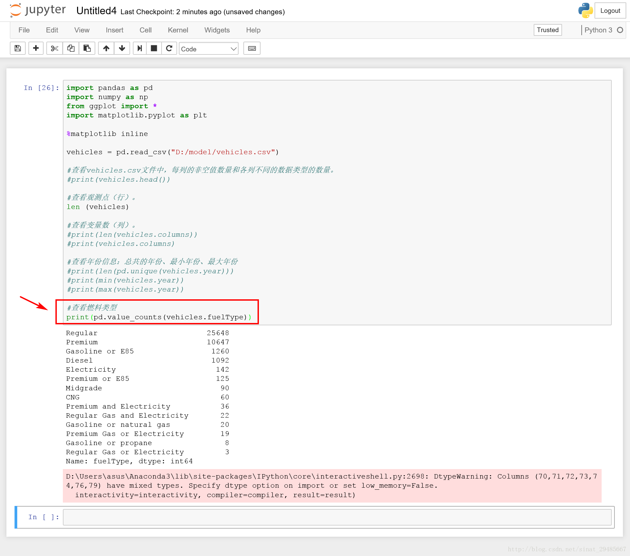Open the Insert menu
Screen dimensions: 630x556
(115, 30)
